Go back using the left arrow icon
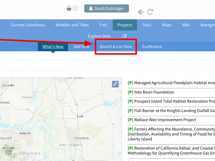This screenshot has width=215, height=161. tap(141, 12)
